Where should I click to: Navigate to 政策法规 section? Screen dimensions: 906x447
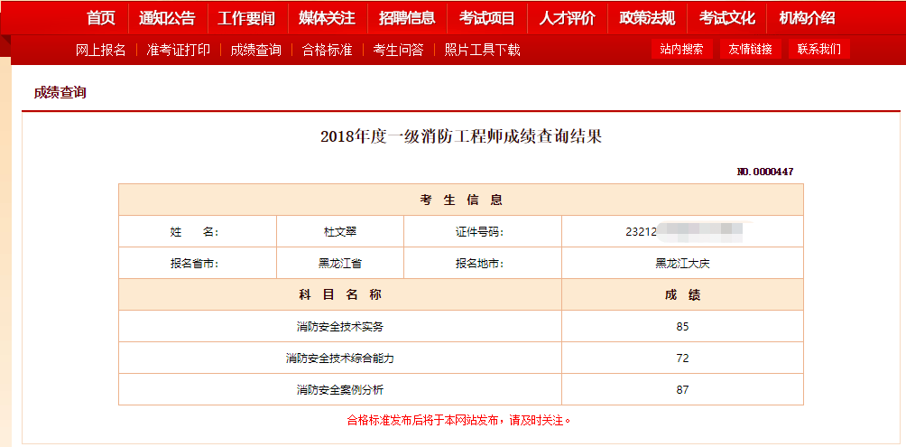click(647, 18)
